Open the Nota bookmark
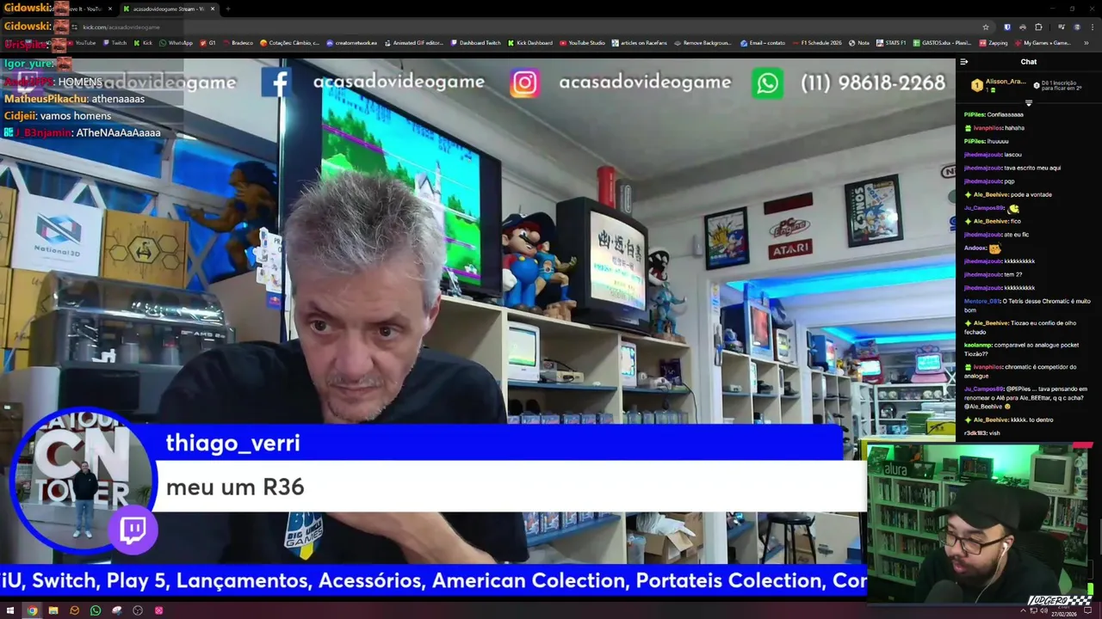This screenshot has width=1102, height=619. (859, 42)
